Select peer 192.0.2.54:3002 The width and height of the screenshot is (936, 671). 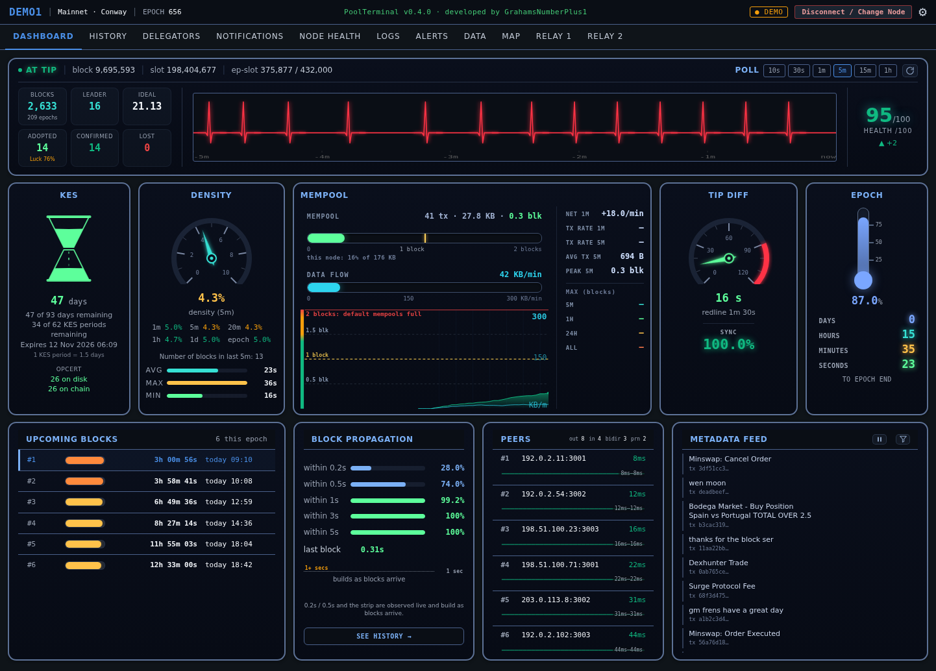(x=573, y=502)
